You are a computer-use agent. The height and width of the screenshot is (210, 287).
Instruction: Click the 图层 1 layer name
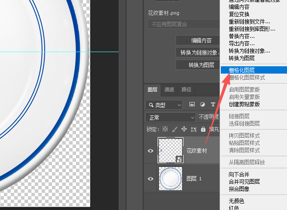point(194,179)
